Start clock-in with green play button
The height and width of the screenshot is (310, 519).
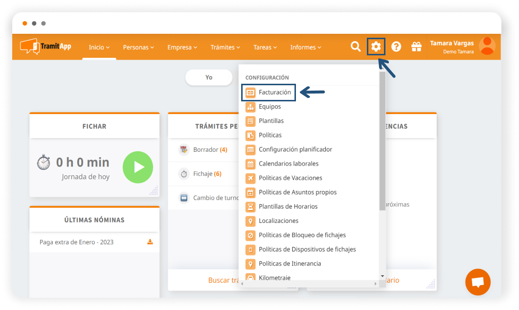pos(138,167)
